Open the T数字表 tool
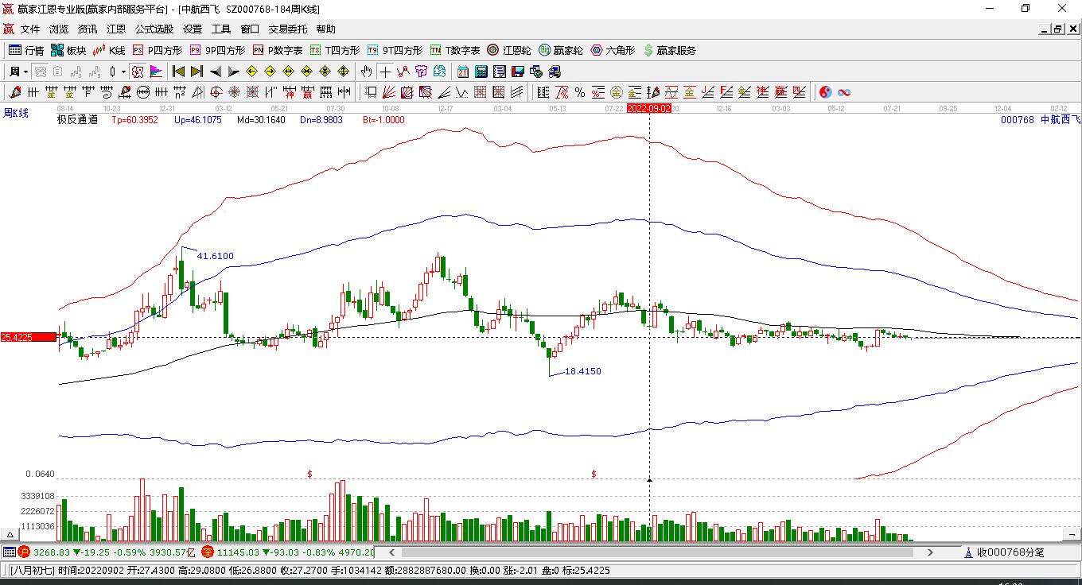This screenshot has width=1082, height=585. point(455,50)
